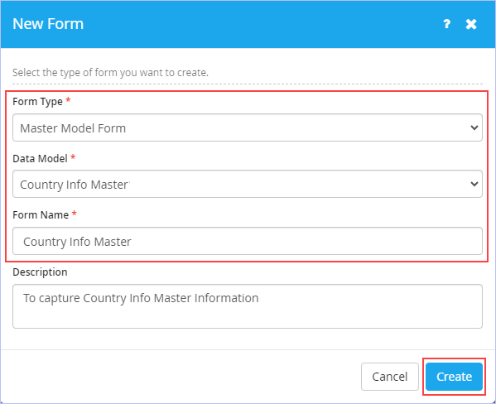Open the Data Model dropdown
Viewport: 496px width, 404px height.
[x=248, y=184]
